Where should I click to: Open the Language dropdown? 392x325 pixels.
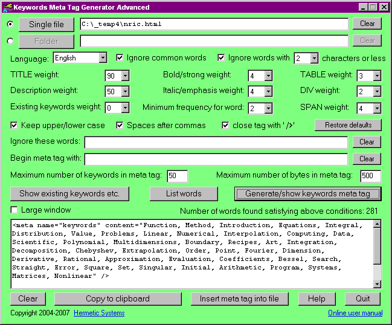point(103,59)
